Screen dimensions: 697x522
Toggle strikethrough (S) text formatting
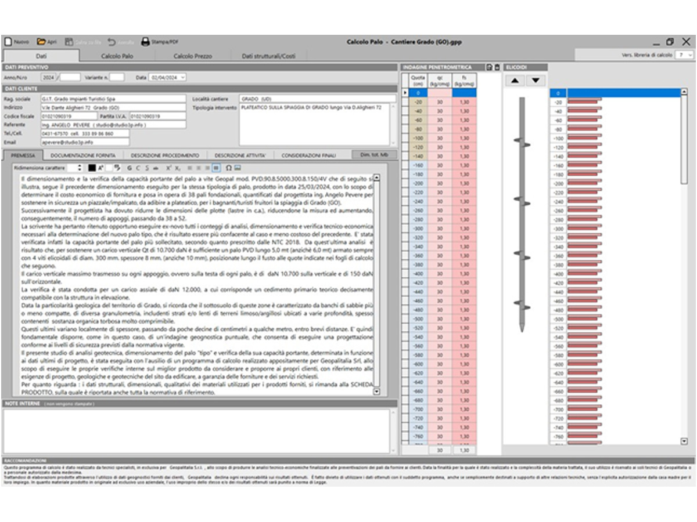148,168
